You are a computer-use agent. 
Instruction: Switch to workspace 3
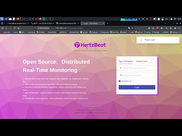point(33,19)
